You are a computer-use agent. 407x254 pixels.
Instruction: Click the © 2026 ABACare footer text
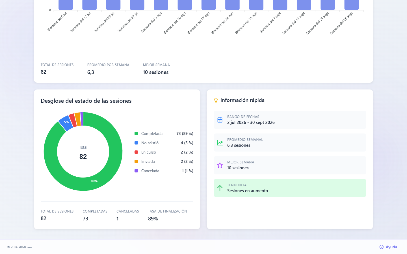point(20,247)
